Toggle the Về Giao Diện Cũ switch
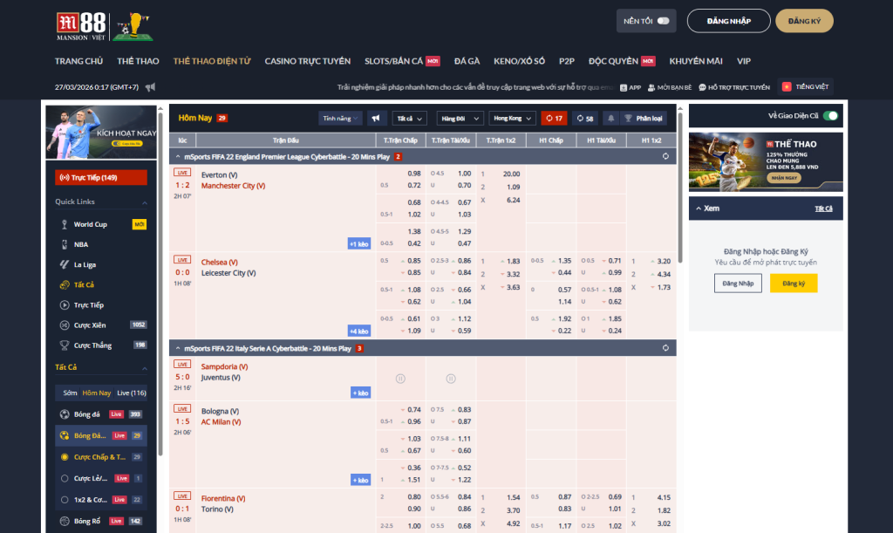893x533 pixels. pos(830,116)
